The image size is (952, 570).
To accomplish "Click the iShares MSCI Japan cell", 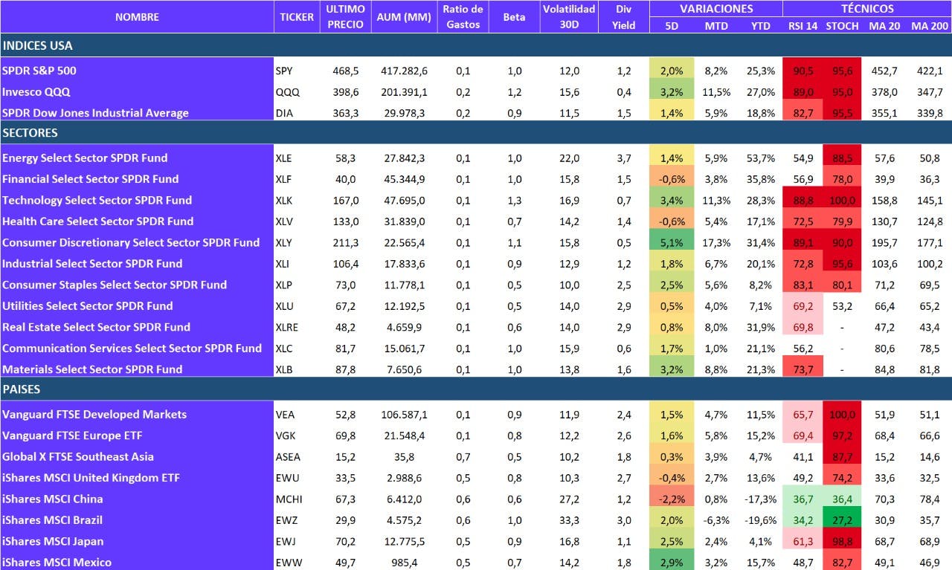I will point(137,541).
